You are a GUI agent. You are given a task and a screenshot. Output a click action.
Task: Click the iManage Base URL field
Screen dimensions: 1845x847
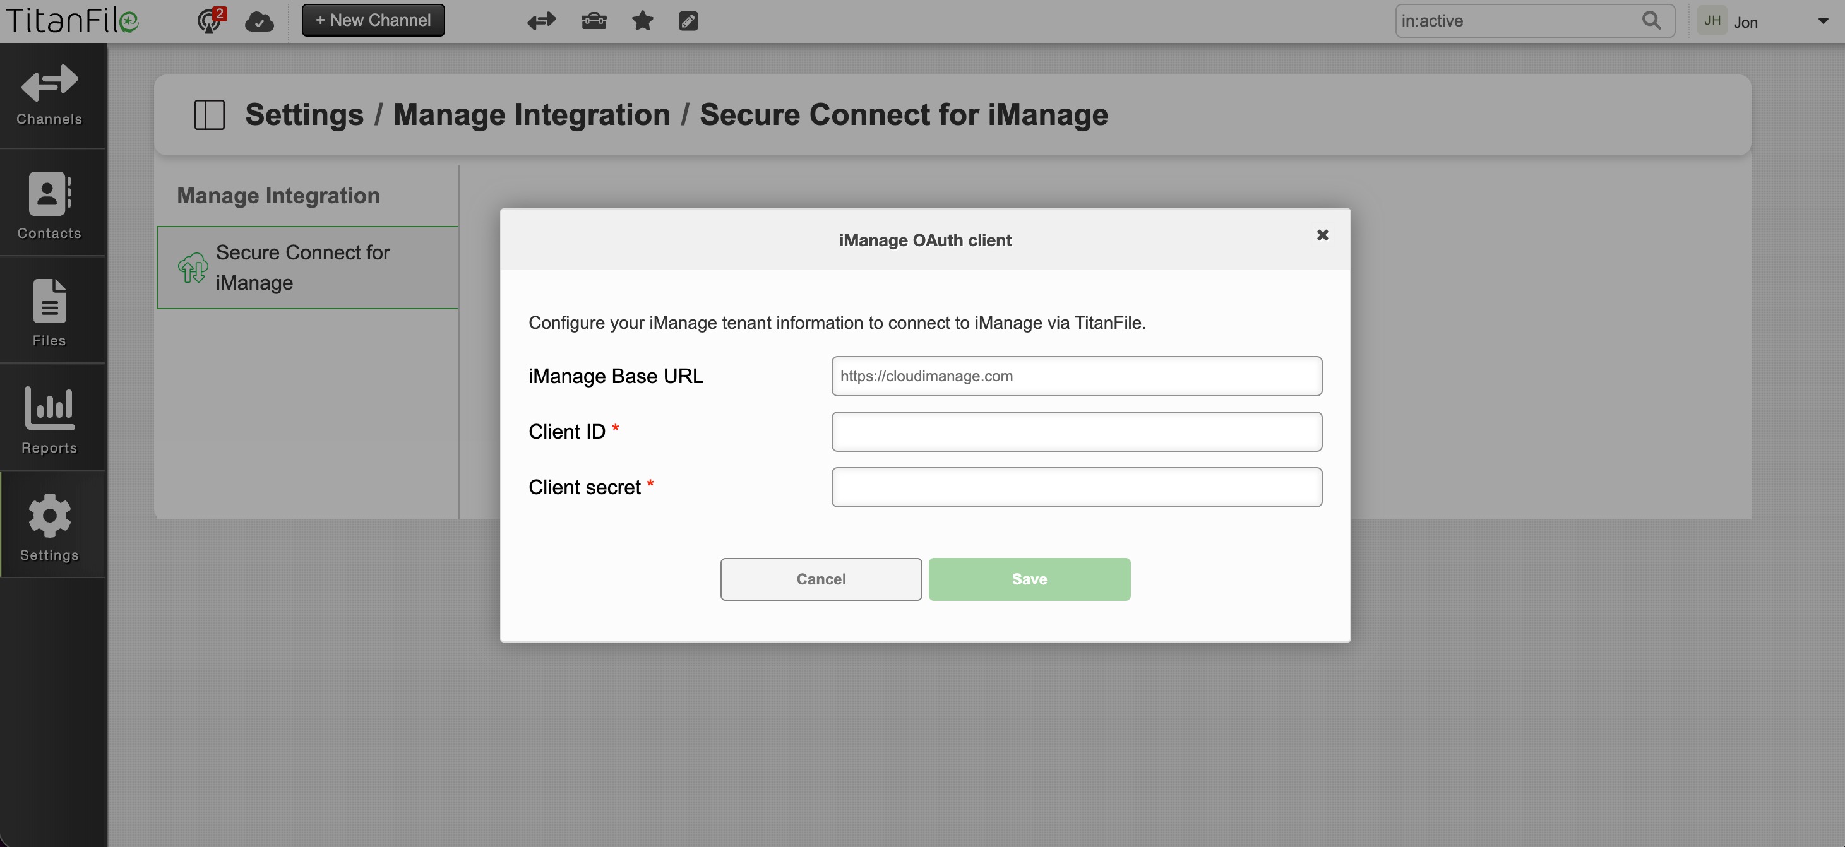(x=1077, y=376)
